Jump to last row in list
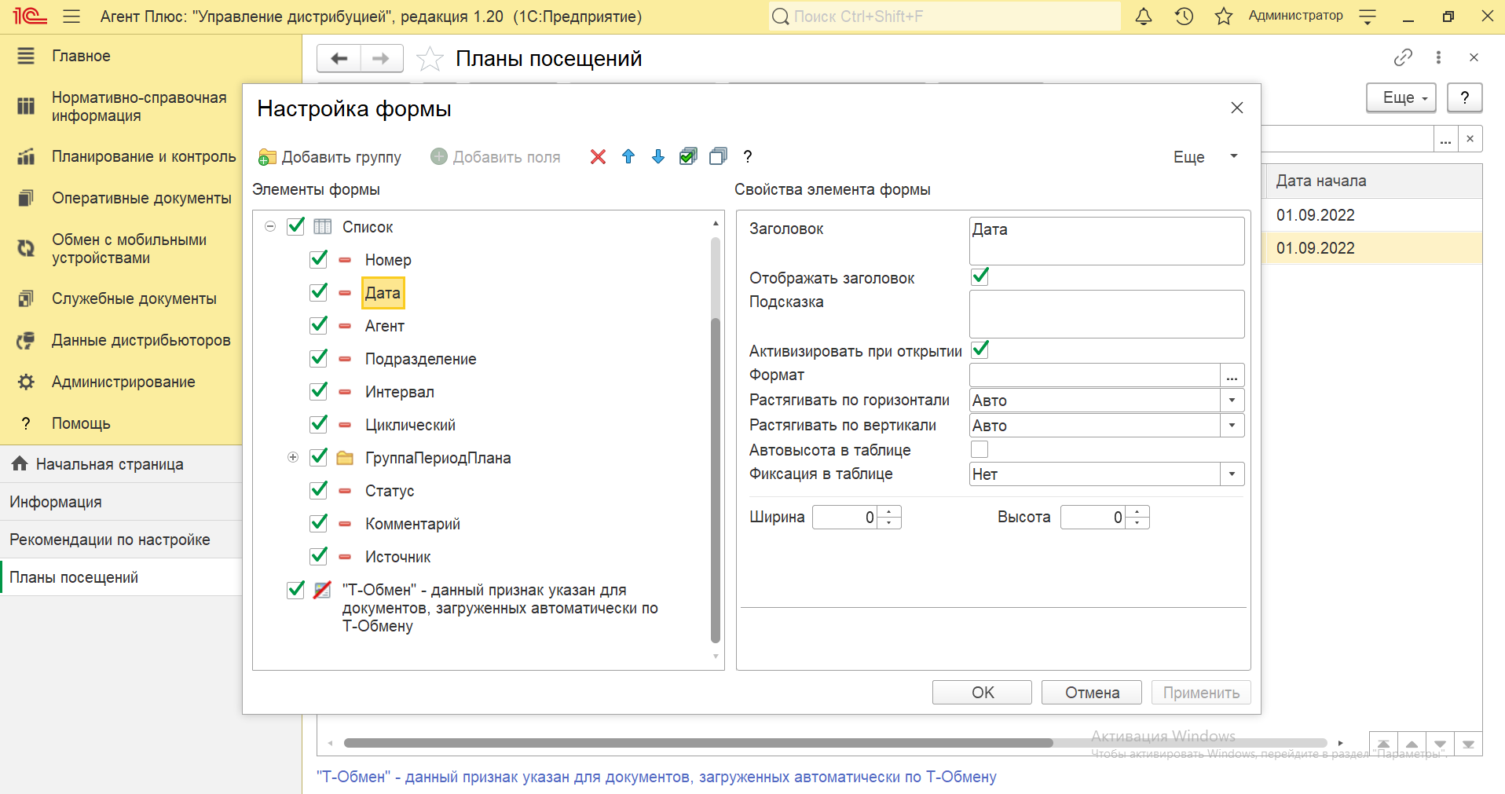 coord(1468,743)
